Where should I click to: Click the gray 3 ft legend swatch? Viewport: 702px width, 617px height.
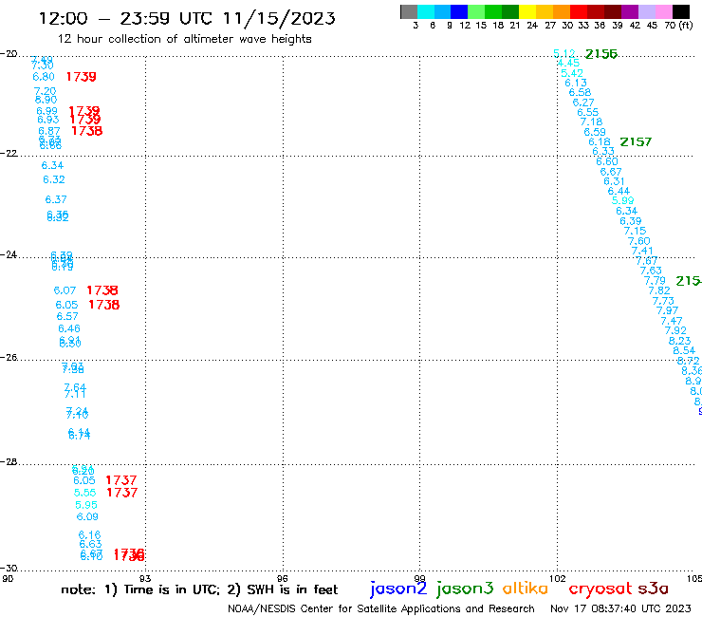click(409, 11)
